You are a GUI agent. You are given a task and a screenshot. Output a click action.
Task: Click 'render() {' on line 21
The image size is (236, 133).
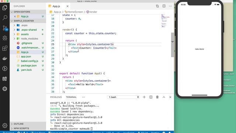pyautogui.click(x=70, y=30)
